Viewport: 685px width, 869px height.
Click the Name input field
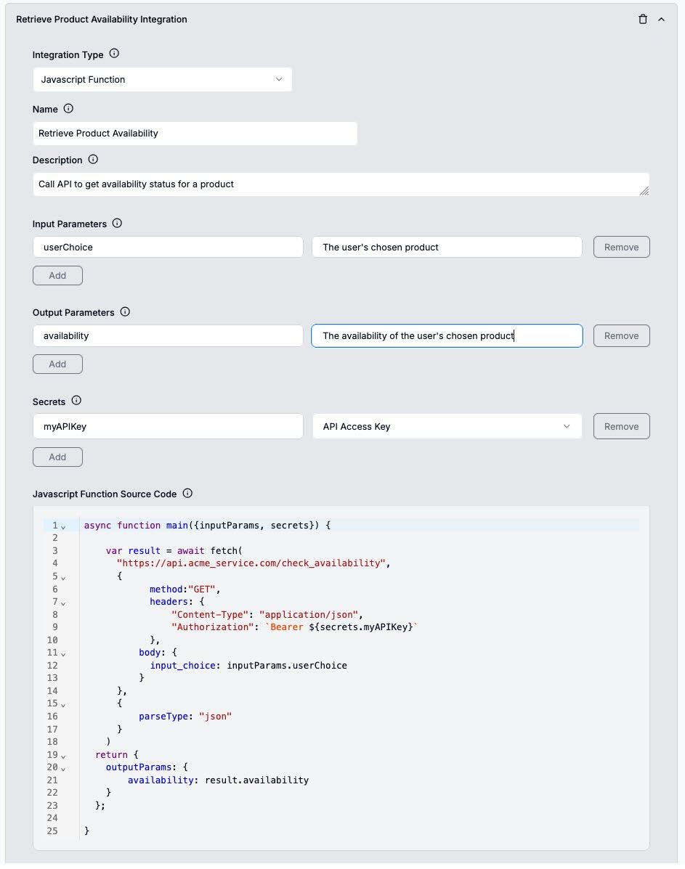coord(195,134)
